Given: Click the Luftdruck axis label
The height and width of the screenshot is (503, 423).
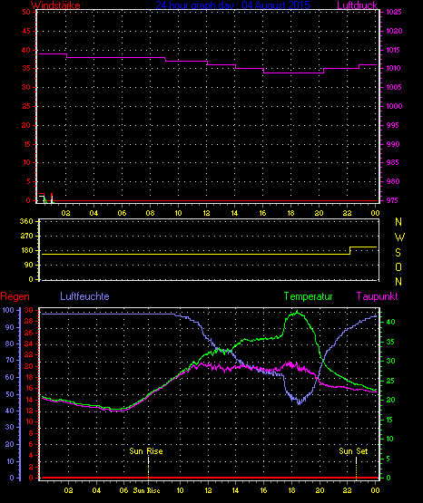Looking at the screenshot, I should pyautogui.click(x=357, y=5).
